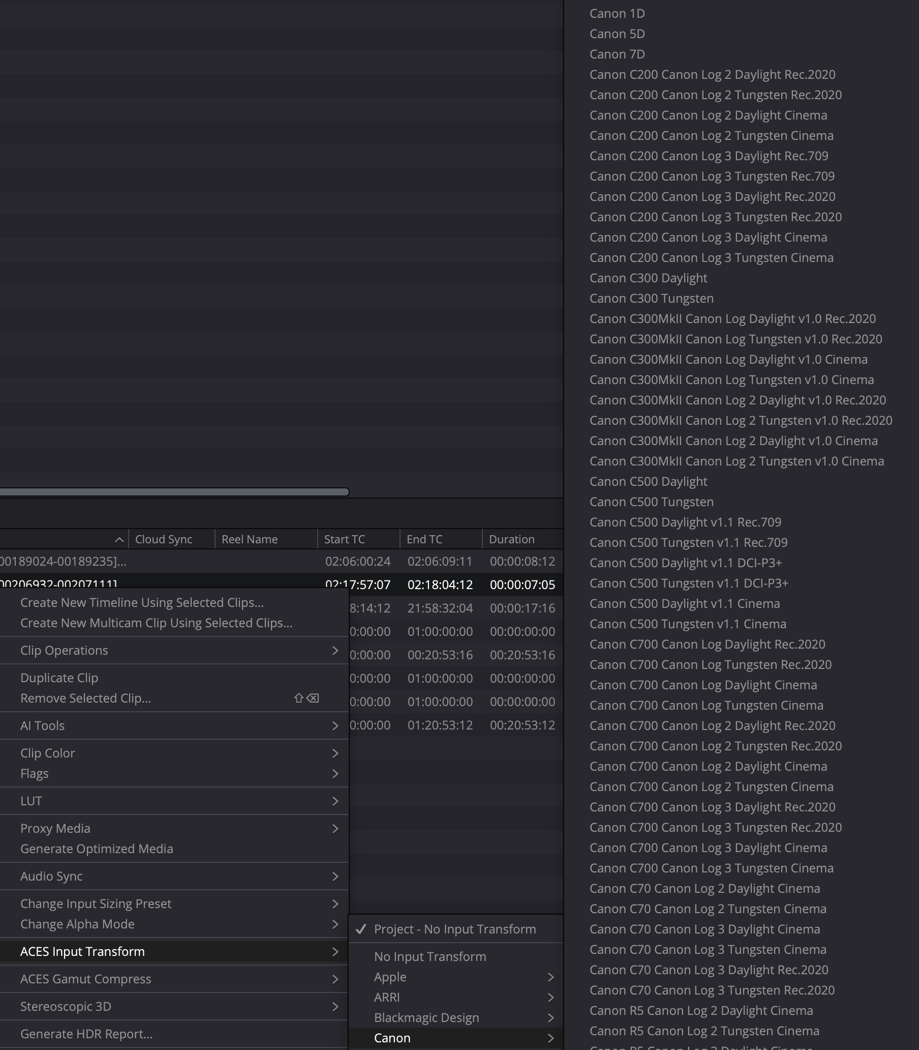919x1050 pixels.
Task: Choose Generate HDR Report
Action: (174, 1034)
